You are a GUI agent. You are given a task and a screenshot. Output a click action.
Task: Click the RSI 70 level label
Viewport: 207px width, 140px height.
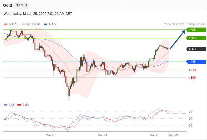tap(190, 112)
